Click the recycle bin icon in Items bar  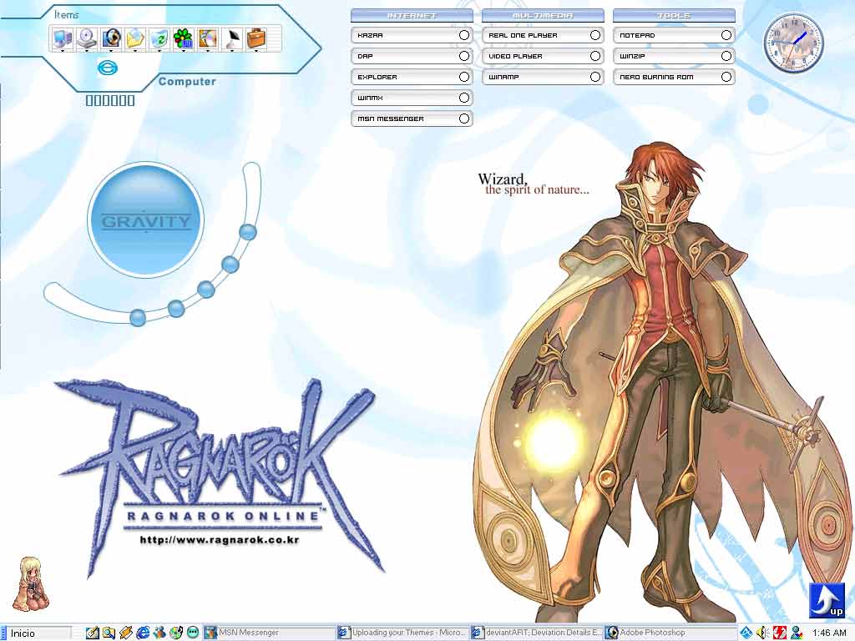[159, 38]
